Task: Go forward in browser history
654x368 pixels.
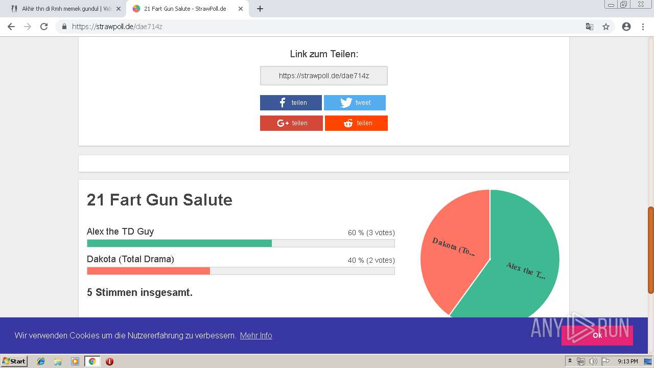Action: (x=28, y=27)
